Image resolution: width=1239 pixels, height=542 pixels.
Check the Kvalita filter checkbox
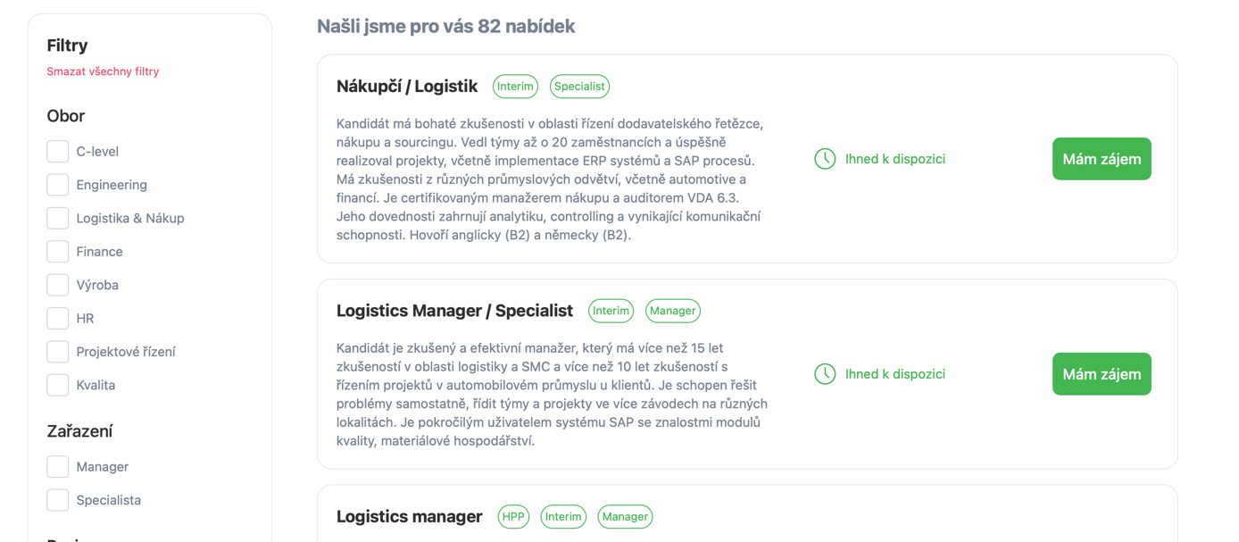[58, 385]
